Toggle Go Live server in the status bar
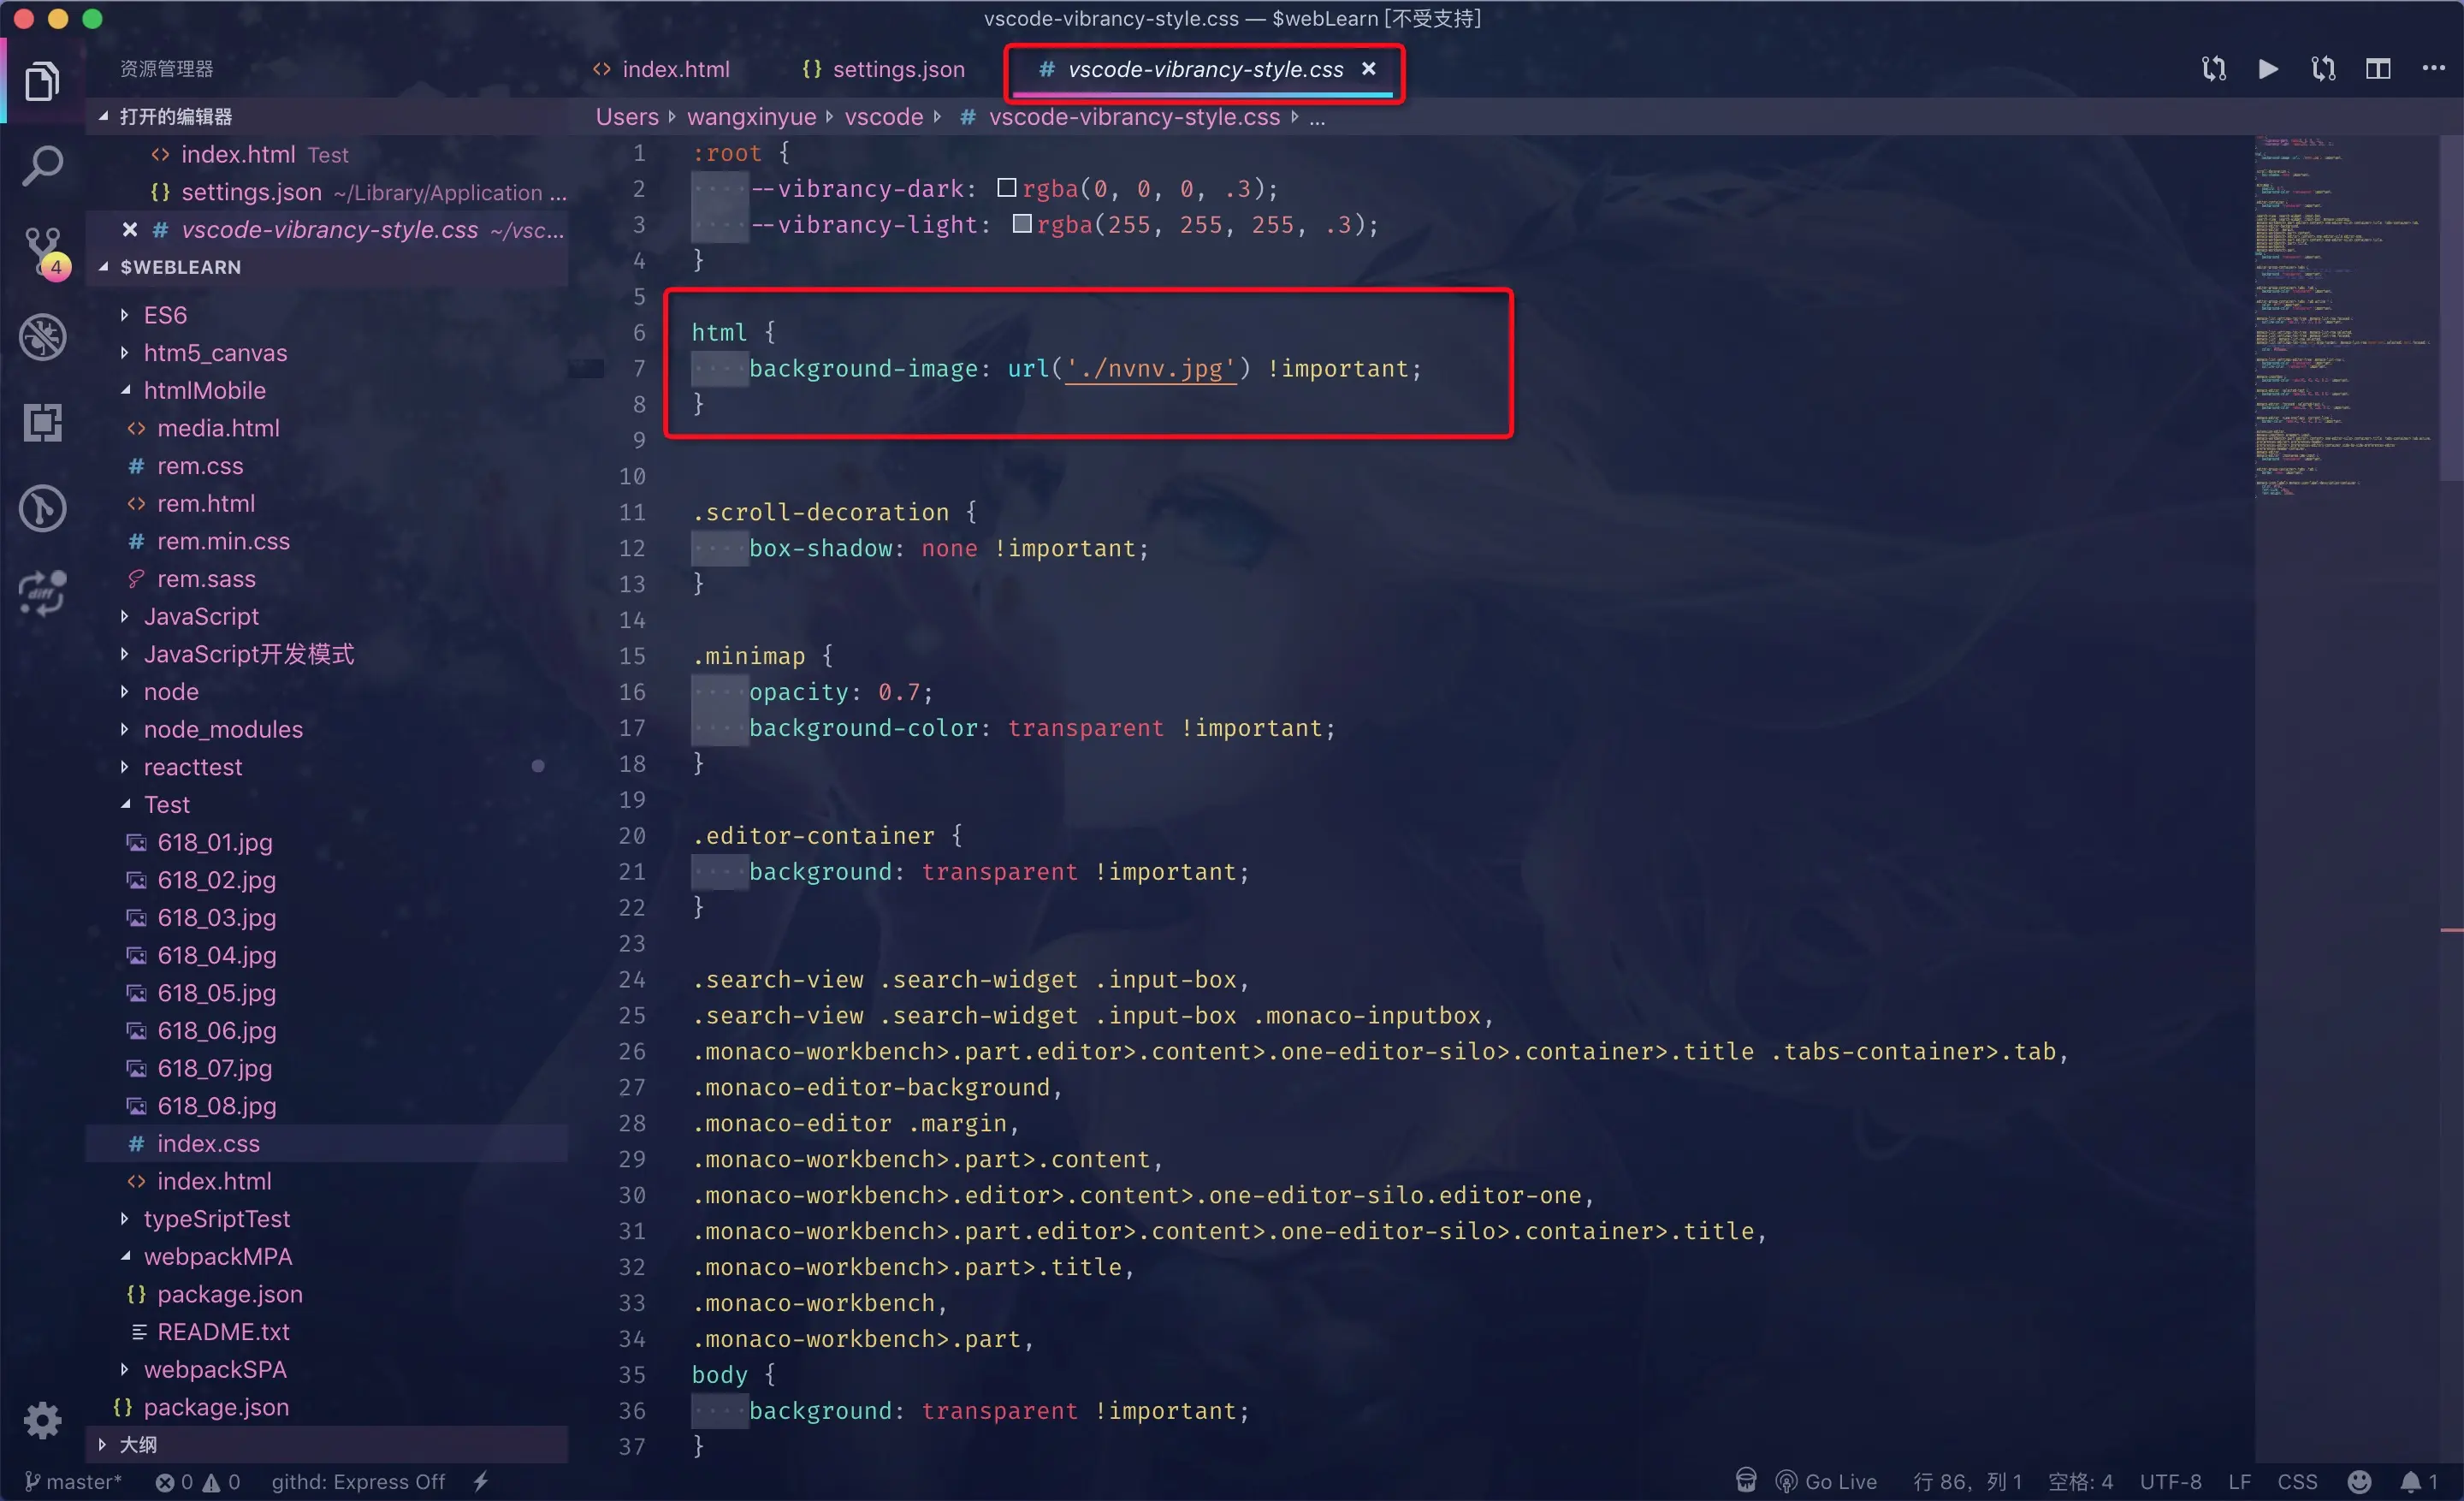Screen dimensions: 2464x1501 point(1826,1481)
